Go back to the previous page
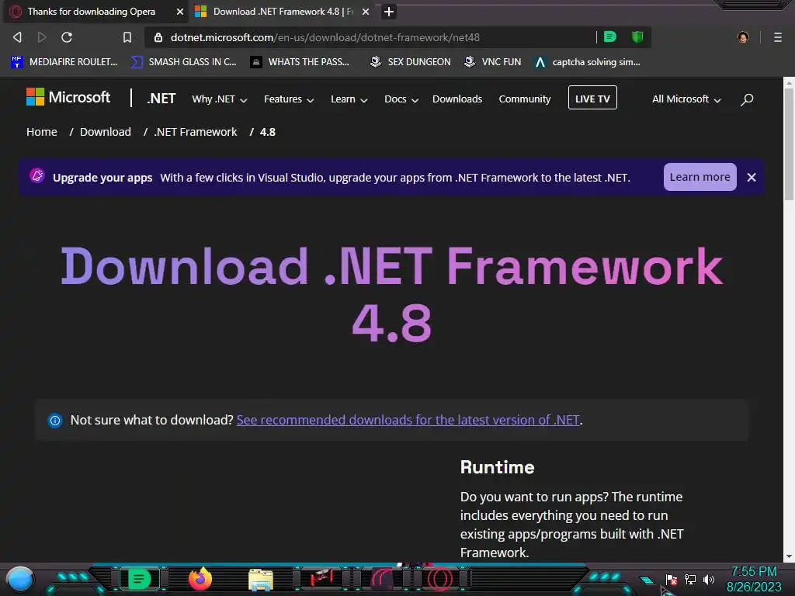 (17, 37)
